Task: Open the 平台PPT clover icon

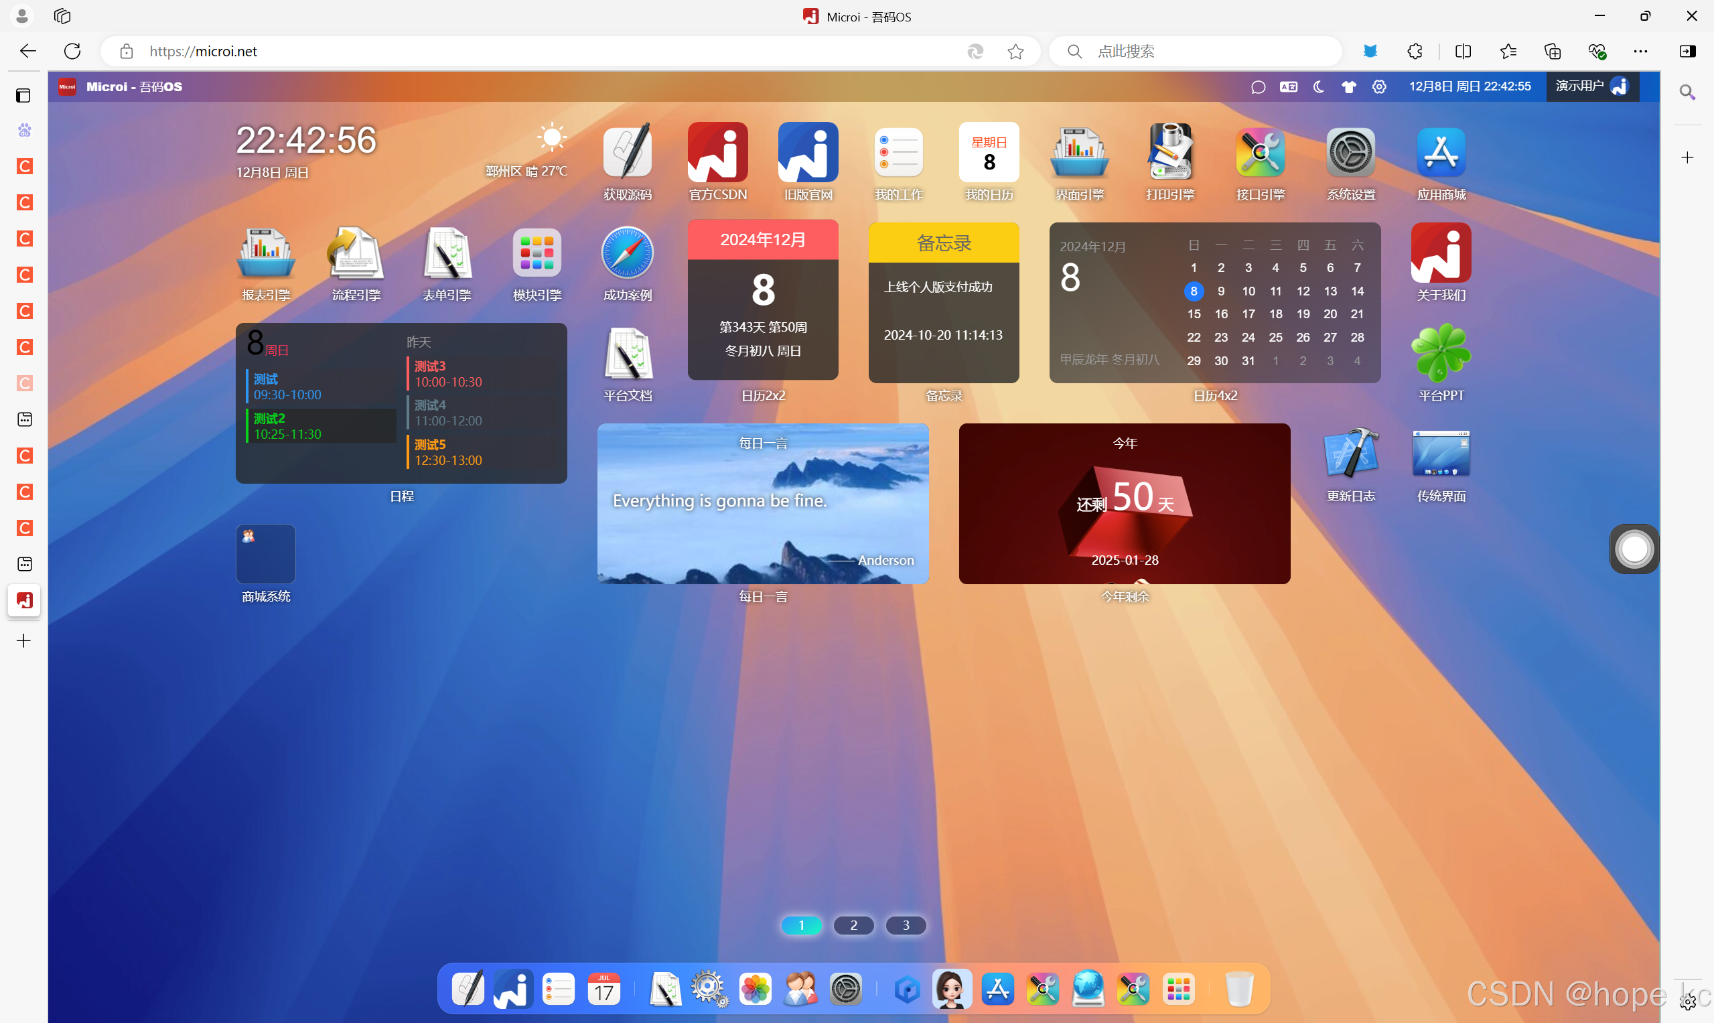Action: click(1441, 354)
